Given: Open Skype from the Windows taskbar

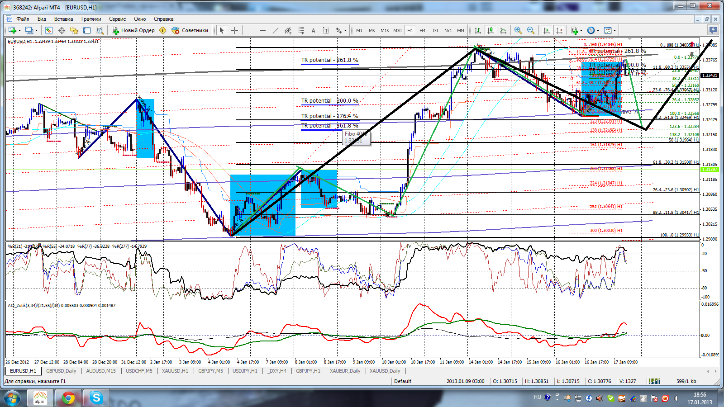Looking at the screenshot, I should point(96,398).
